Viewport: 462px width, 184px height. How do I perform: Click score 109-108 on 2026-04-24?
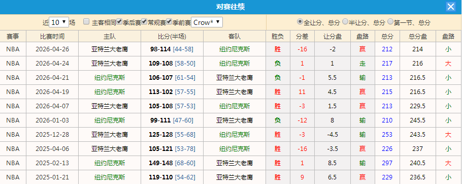[x=161, y=64]
